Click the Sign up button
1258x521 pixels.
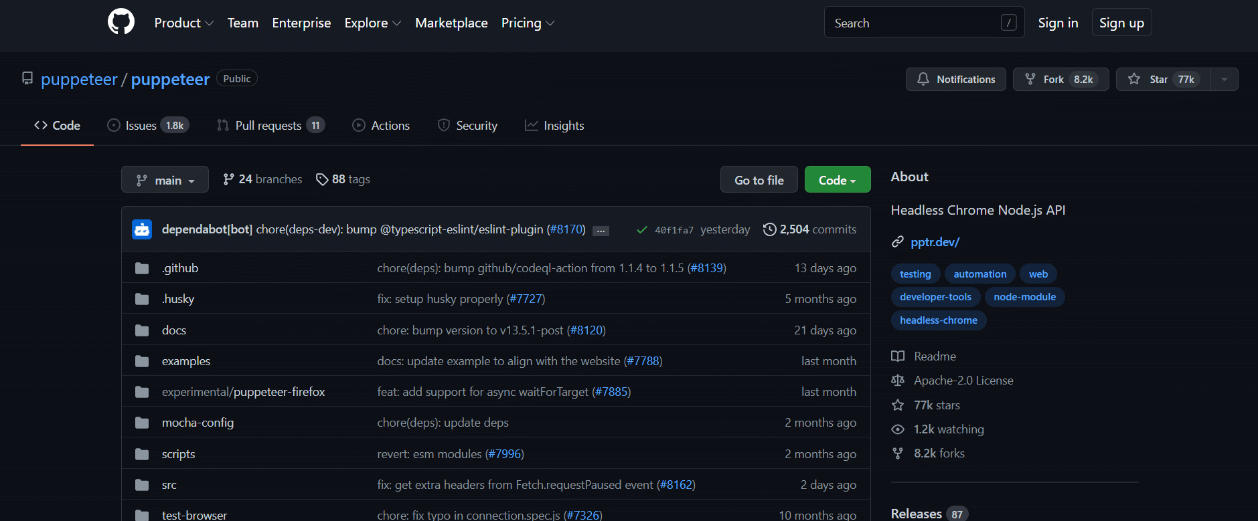point(1121,23)
